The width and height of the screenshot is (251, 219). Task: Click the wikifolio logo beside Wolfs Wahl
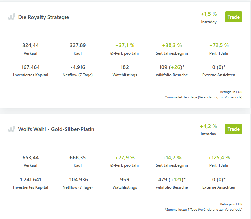[11, 129]
